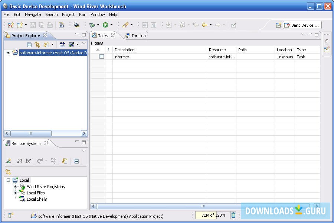Click the green Run button in the toolbar
The width and height of the screenshot is (334, 223).
[105, 25]
